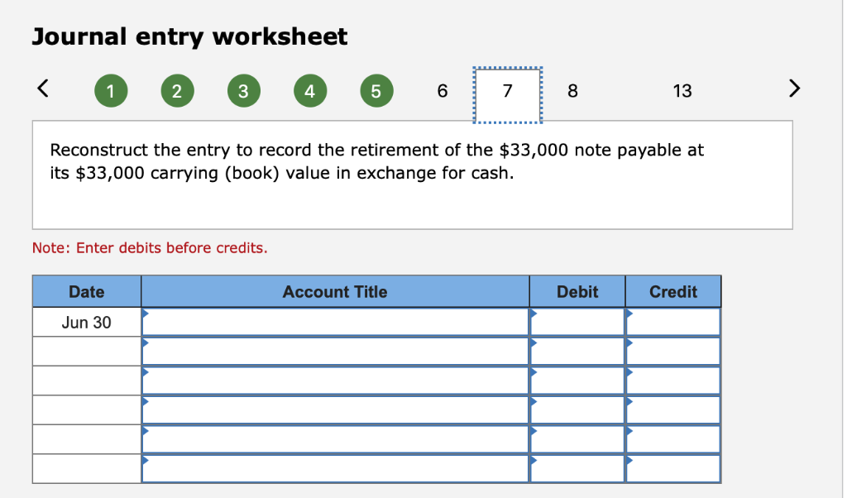This screenshot has height=498, width=847.
Task: Switch to question 6
Action: [x=442, y=91]
